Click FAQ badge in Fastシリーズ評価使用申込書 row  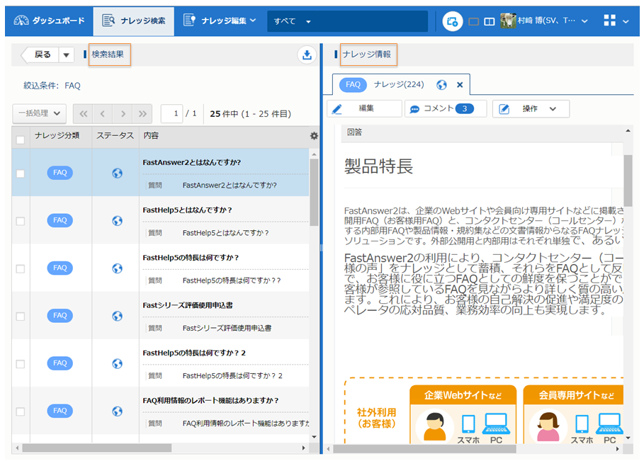click(60, 316)
